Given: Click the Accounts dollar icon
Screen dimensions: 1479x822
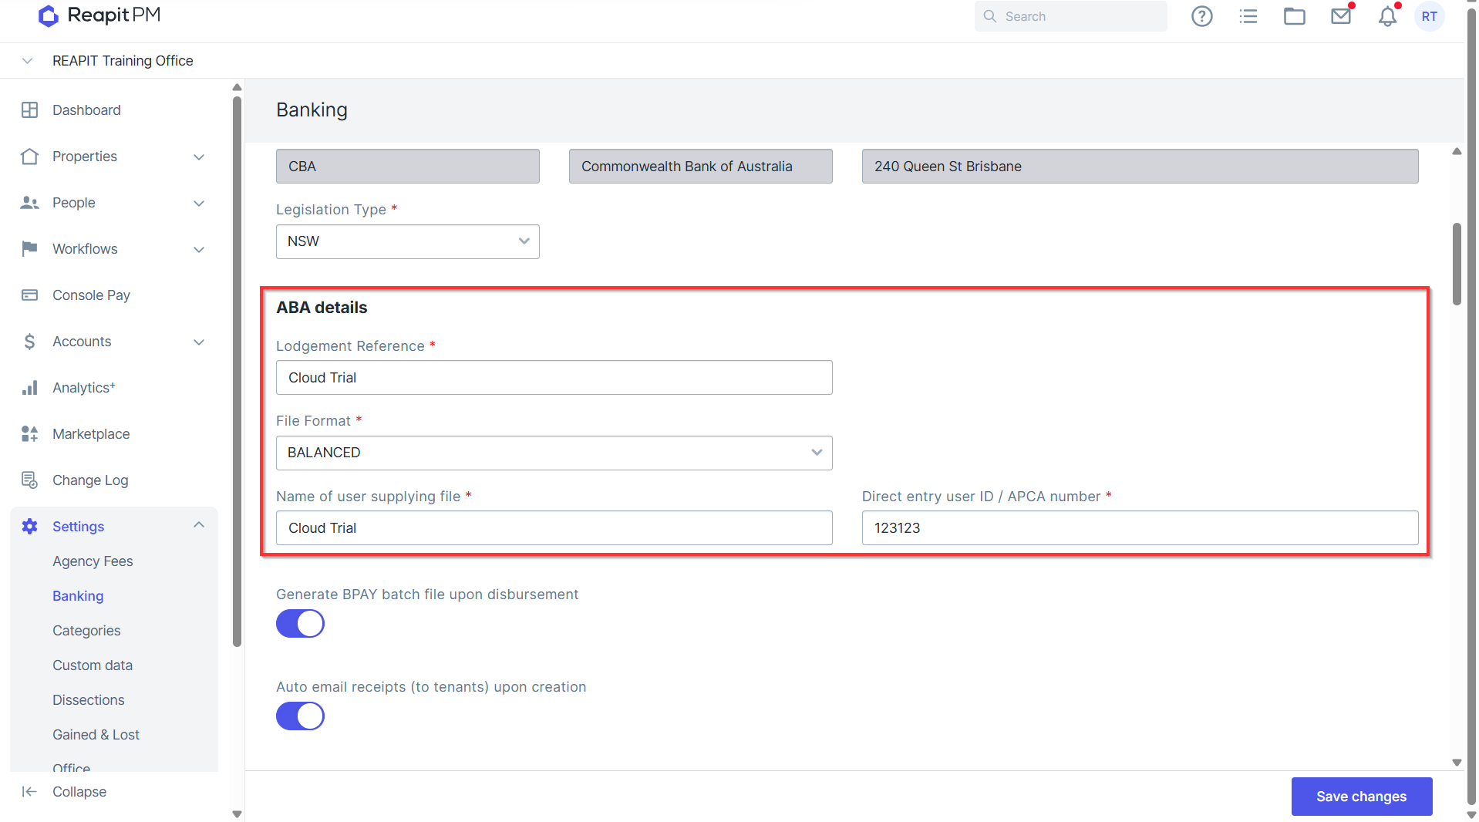Looking at the screenshot, I should point(29,342).
